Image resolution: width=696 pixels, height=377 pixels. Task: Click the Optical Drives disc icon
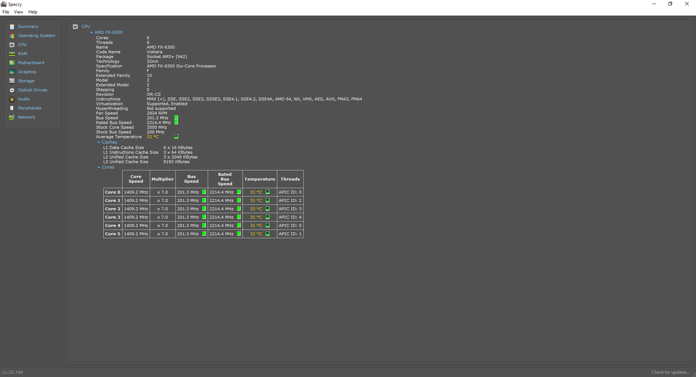[x=12, y=90]
